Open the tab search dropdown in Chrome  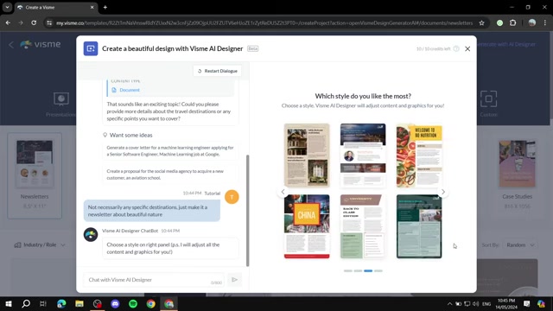[7, 8]
